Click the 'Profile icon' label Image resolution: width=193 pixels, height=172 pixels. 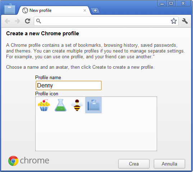click(47, 94)
